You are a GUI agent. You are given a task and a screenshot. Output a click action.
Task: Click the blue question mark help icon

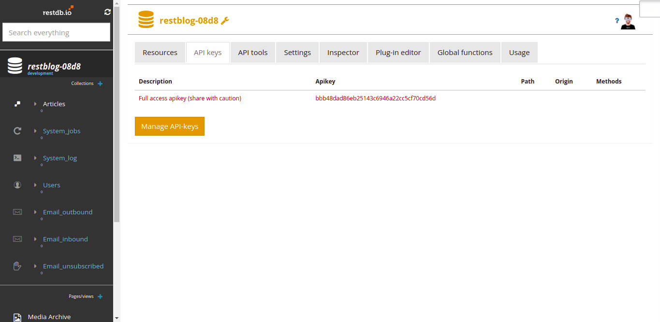pos(617,21)
